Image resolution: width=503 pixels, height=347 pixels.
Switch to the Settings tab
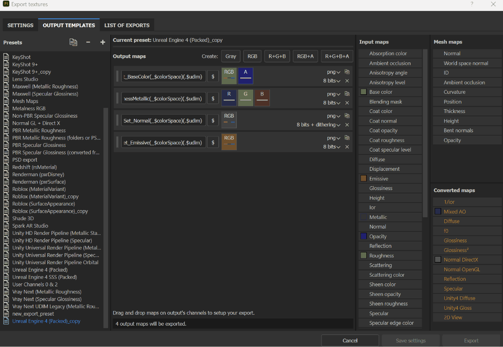[21, 25]
